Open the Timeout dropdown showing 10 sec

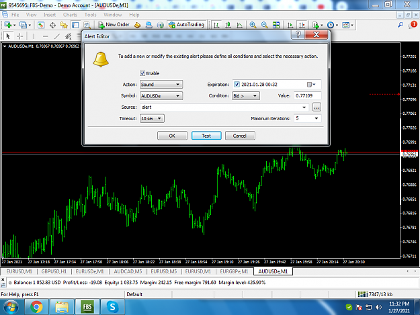tap(152, 118)
